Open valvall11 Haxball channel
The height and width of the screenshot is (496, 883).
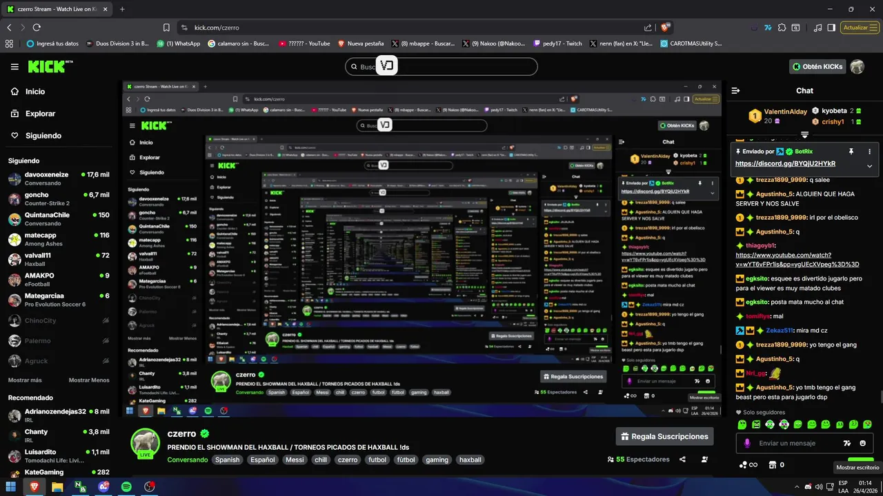[59, 260]
